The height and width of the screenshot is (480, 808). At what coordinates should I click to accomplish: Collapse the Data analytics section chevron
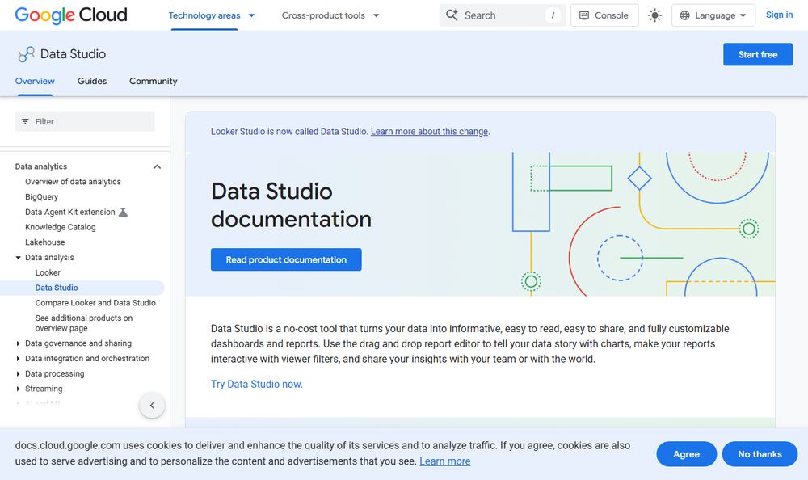click(158, 166)
